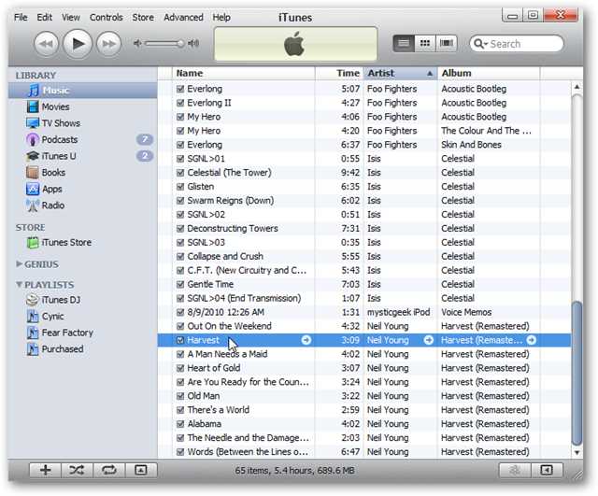Uncheck the Old Man track
This screenshot has width=598, height=496.
coord(180,396)
